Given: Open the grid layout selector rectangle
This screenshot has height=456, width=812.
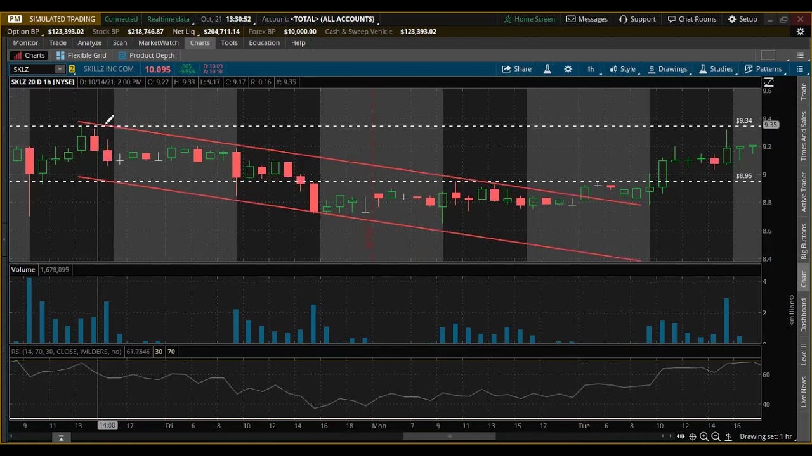Looking at the screenshot, I should 768,55.
